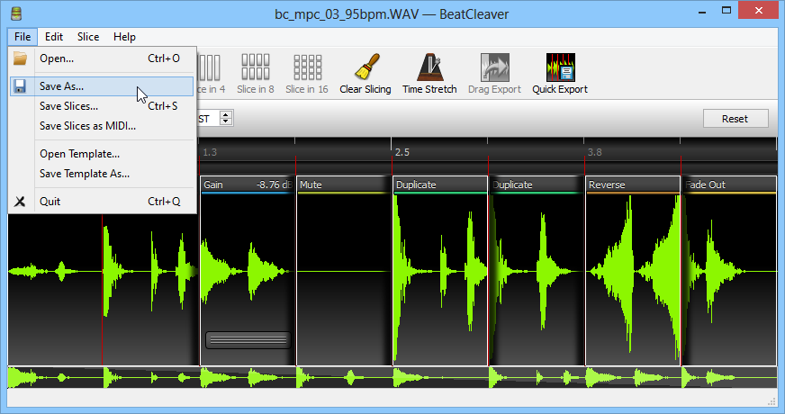Click the overview waveform strip at the bottom
The image size is (785, 414).
[392, 378]
